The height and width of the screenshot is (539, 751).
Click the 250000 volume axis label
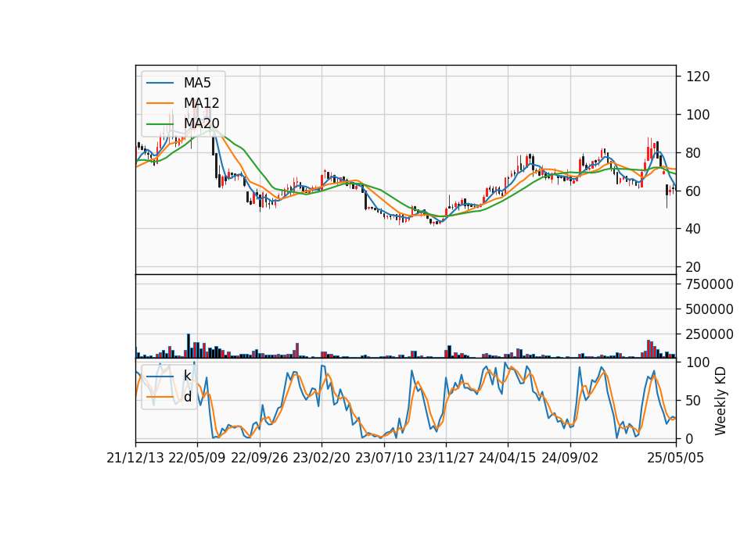(710, 334)
